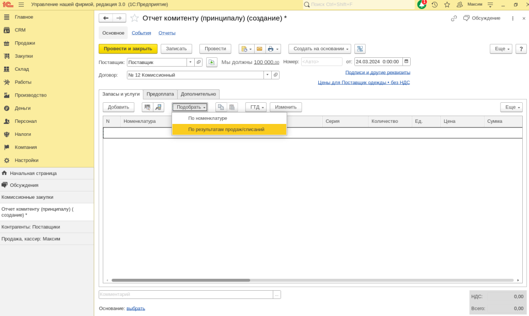Open the Договор record with open icon
The width and height of the screenshot is (529, 316).
276,75
